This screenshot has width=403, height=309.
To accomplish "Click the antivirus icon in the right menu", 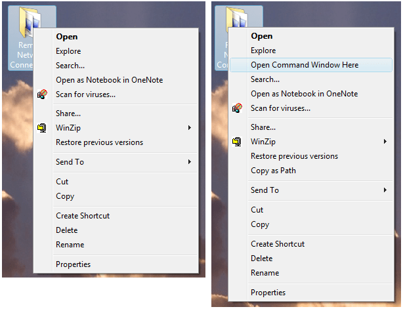I will point(237,108).
